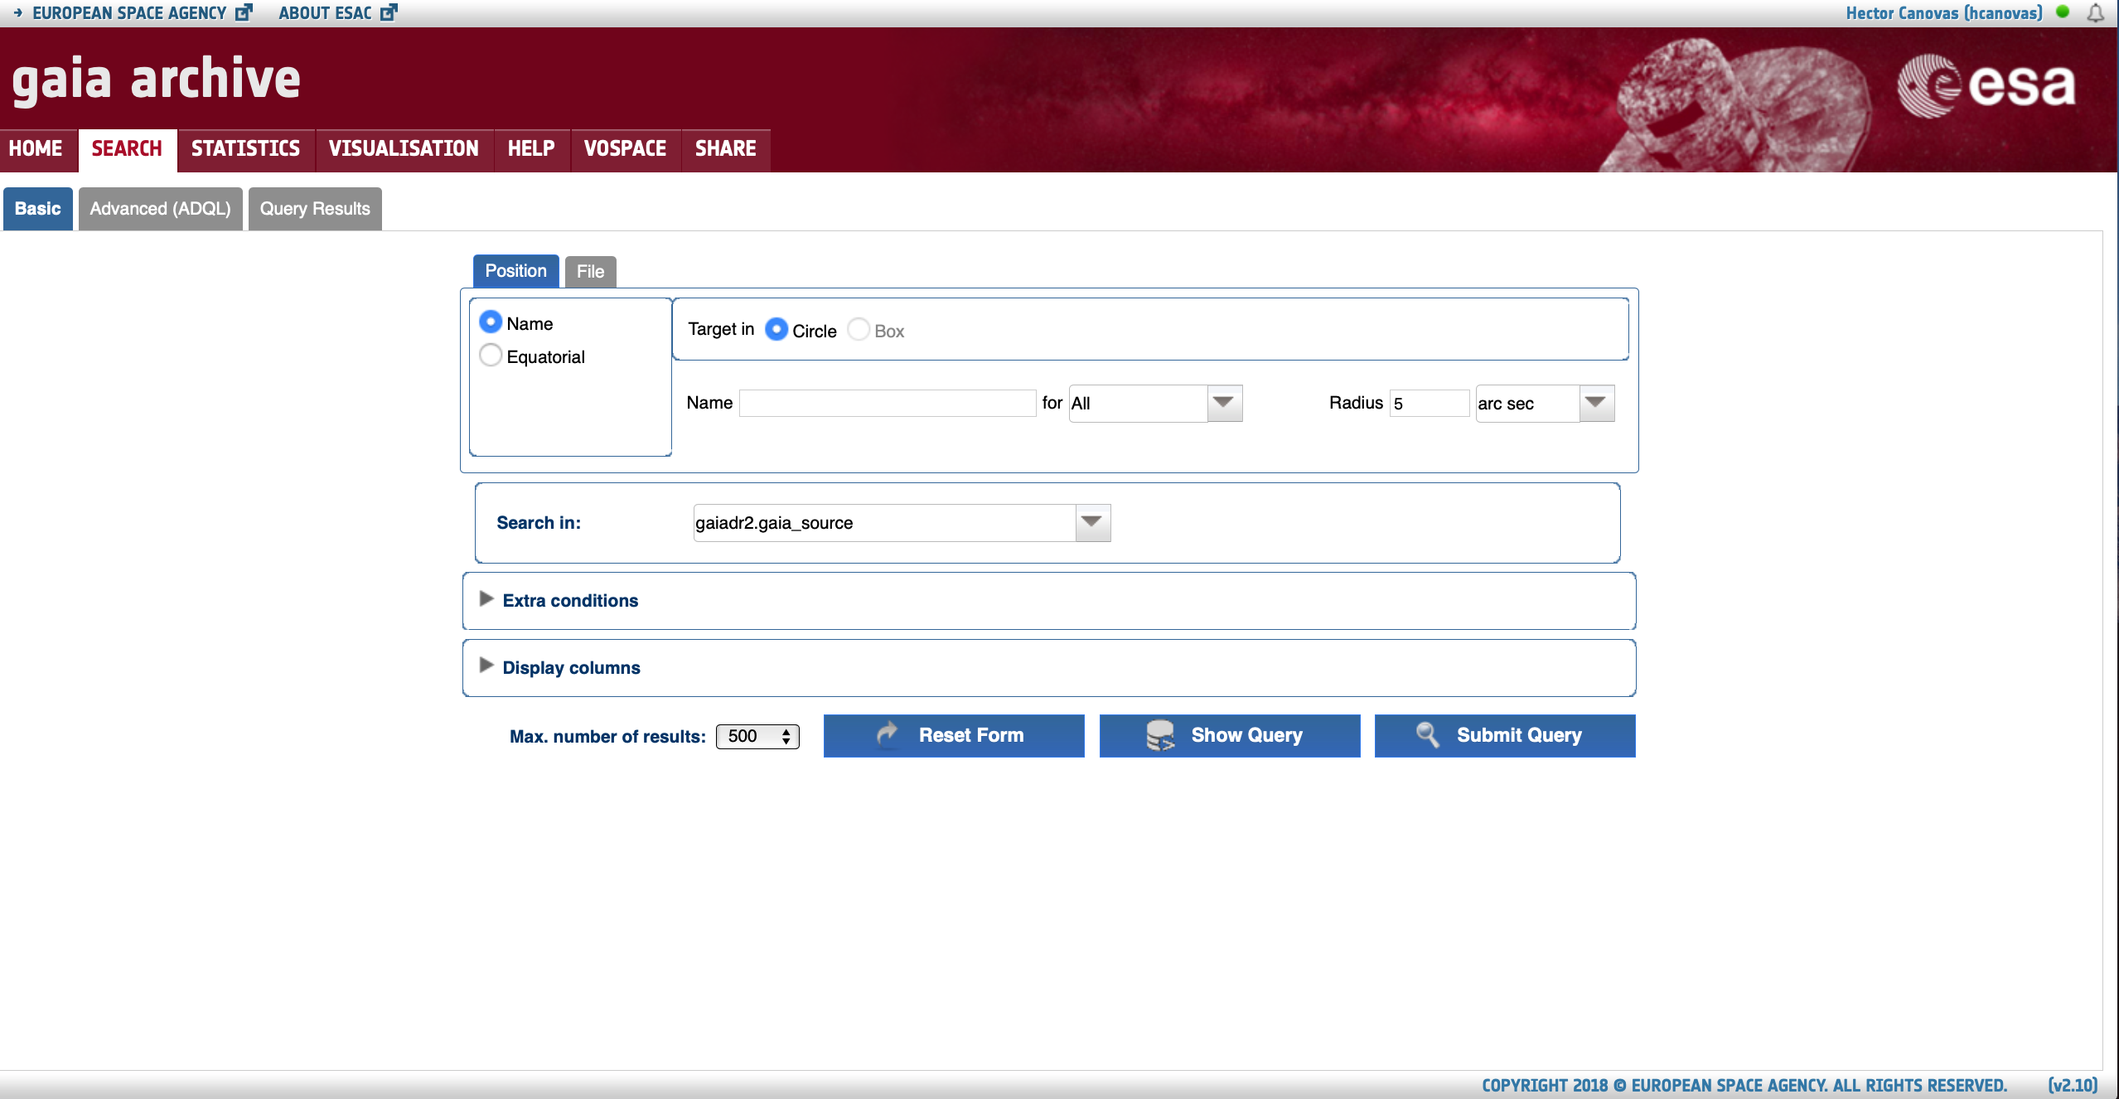Click into the Name input field
2119x1099 pixels.
tap(888, 404)
